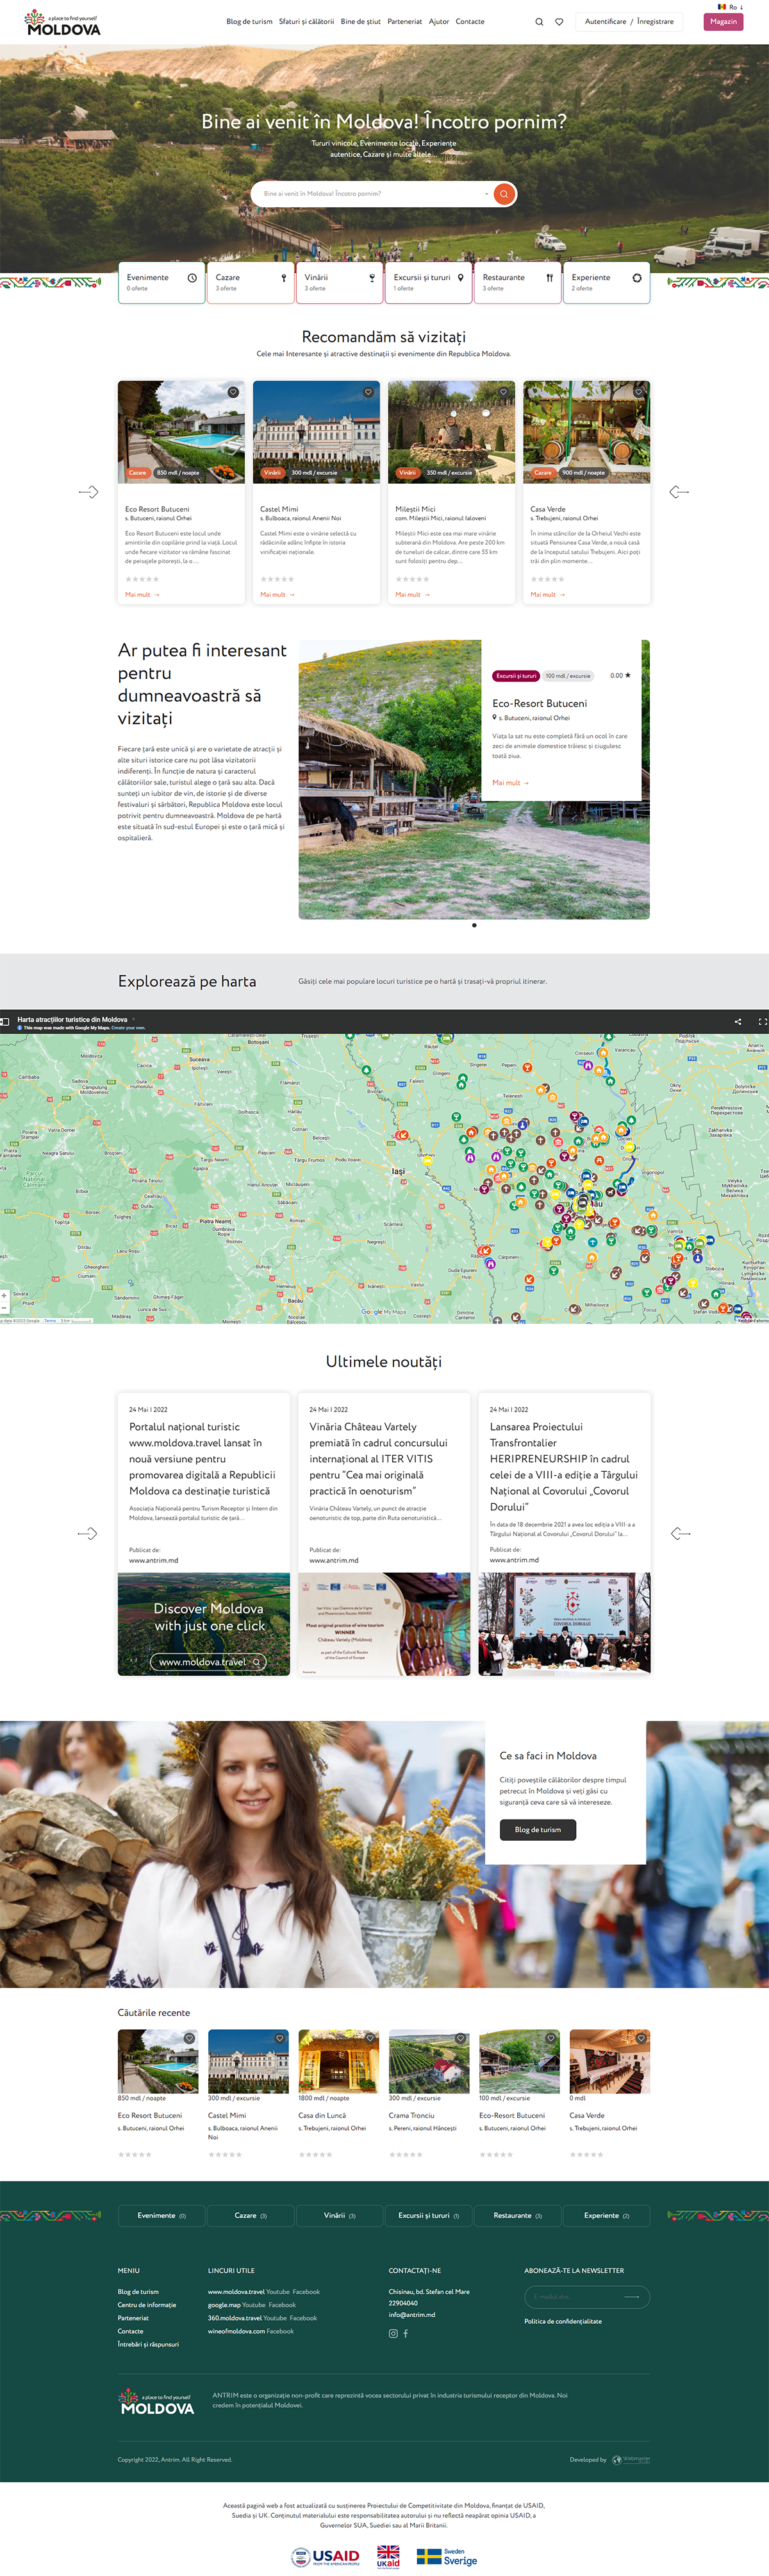Toggle favorite heart on Casa Verde card

click(x=638, y=392)
